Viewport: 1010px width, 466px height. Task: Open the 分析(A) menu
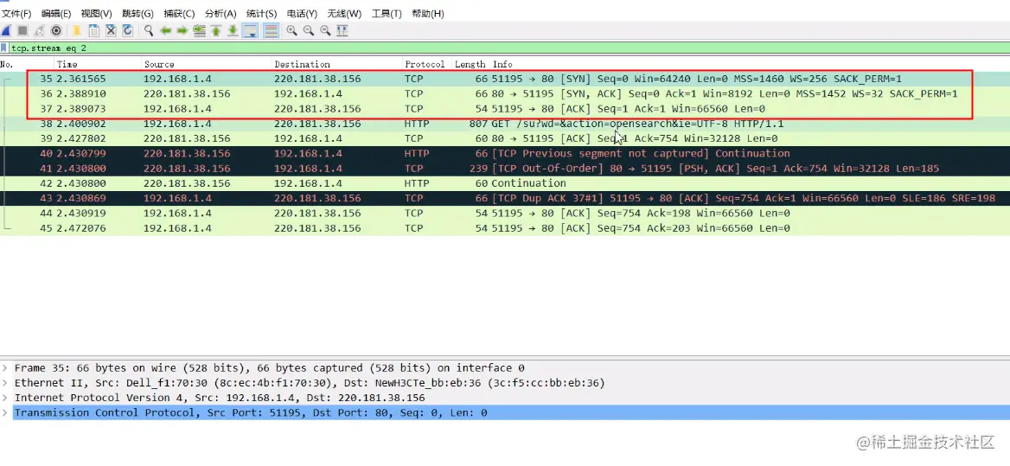click(x=221, y=14)
